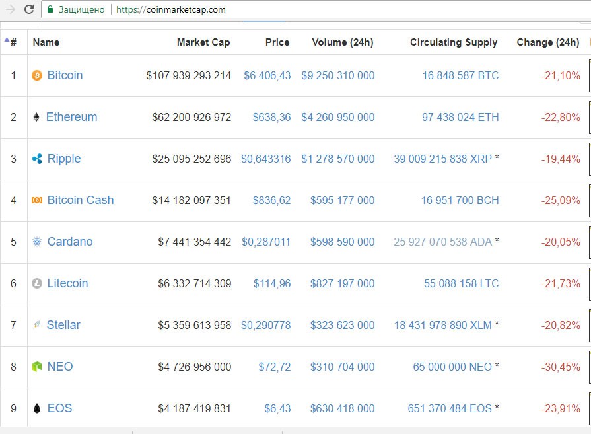
Task: Click the orange Bitcoin coin icon
Action: (x=37, y=76)
